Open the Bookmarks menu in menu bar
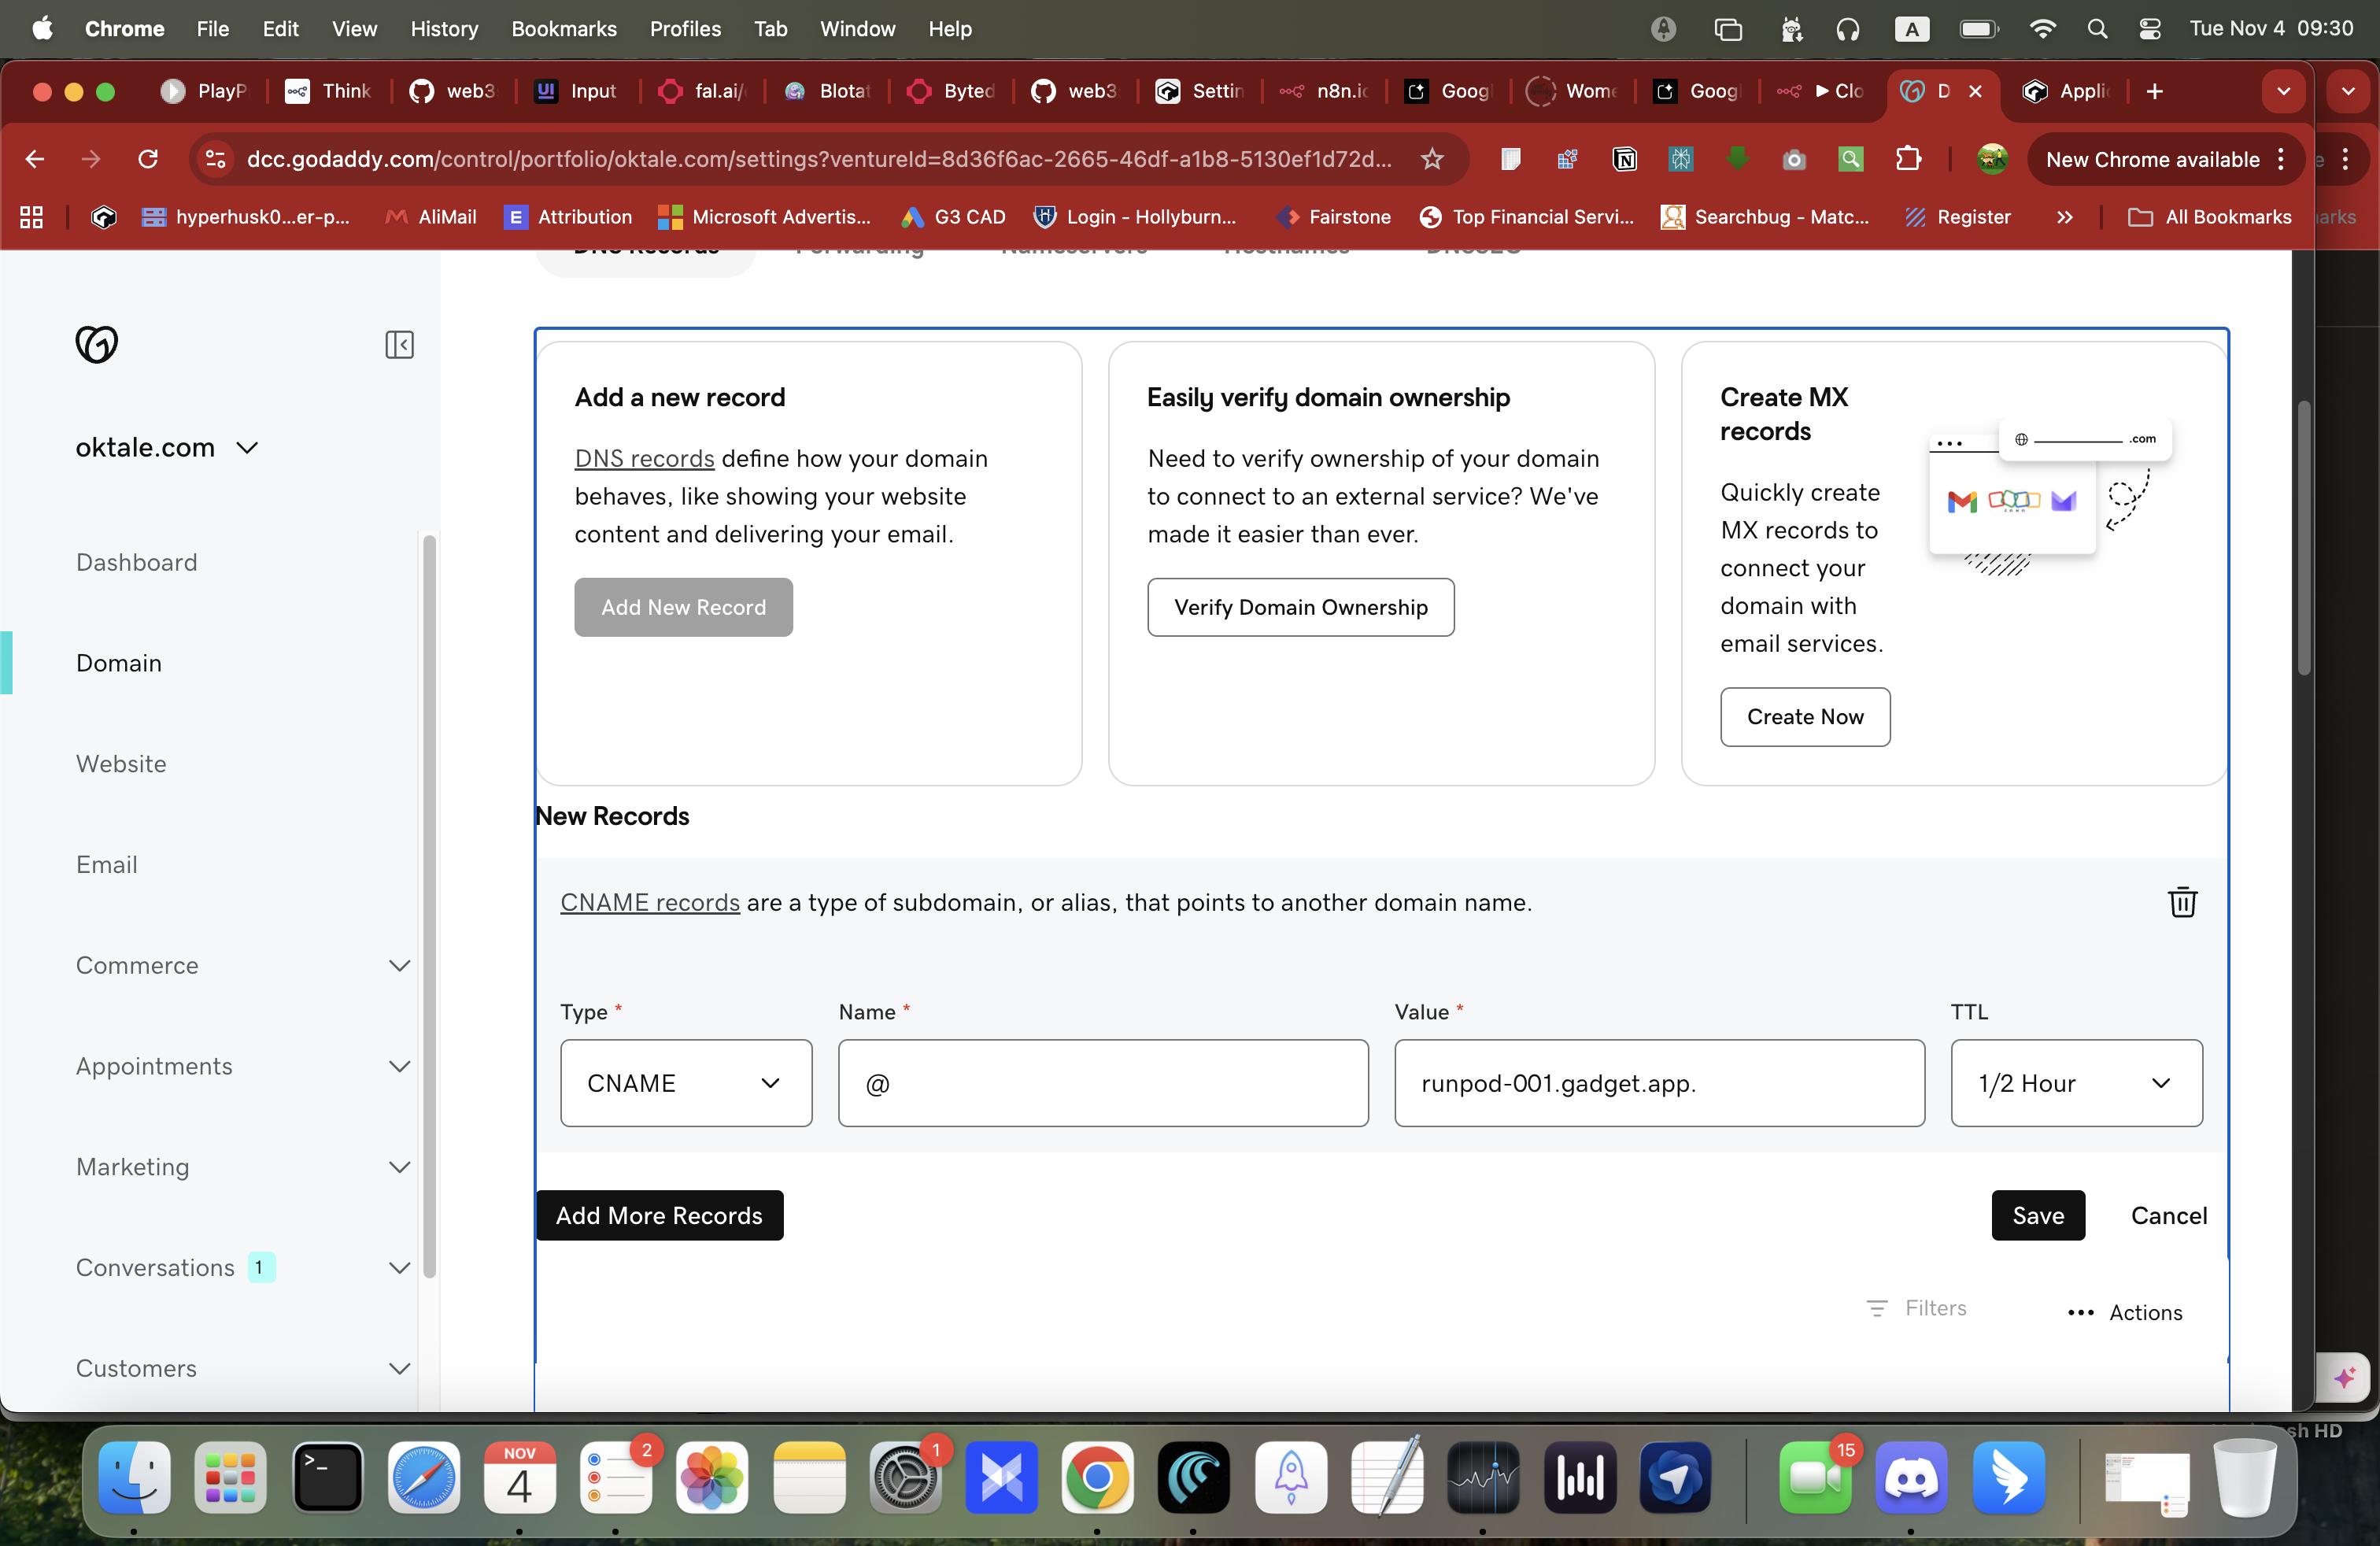This screenshot has height=1546, width=2380. click(x=563, y=28)
